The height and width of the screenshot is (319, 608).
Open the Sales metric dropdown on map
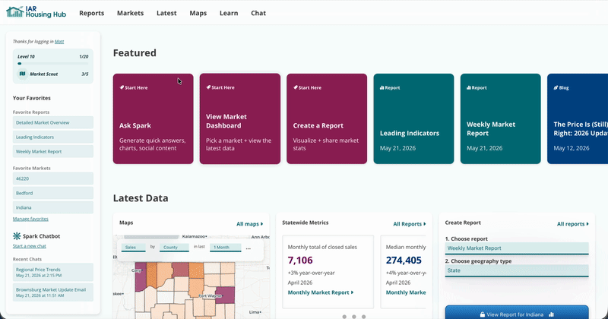point(134,248)
